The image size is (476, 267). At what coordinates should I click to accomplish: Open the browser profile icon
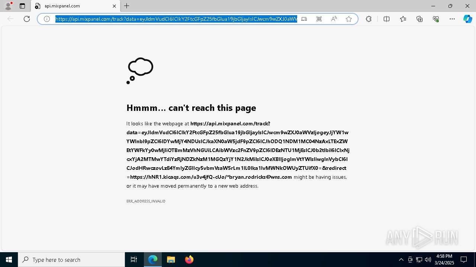8,6
